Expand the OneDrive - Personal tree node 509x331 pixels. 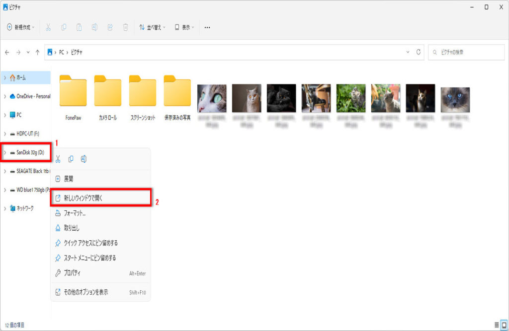[5, 96]
